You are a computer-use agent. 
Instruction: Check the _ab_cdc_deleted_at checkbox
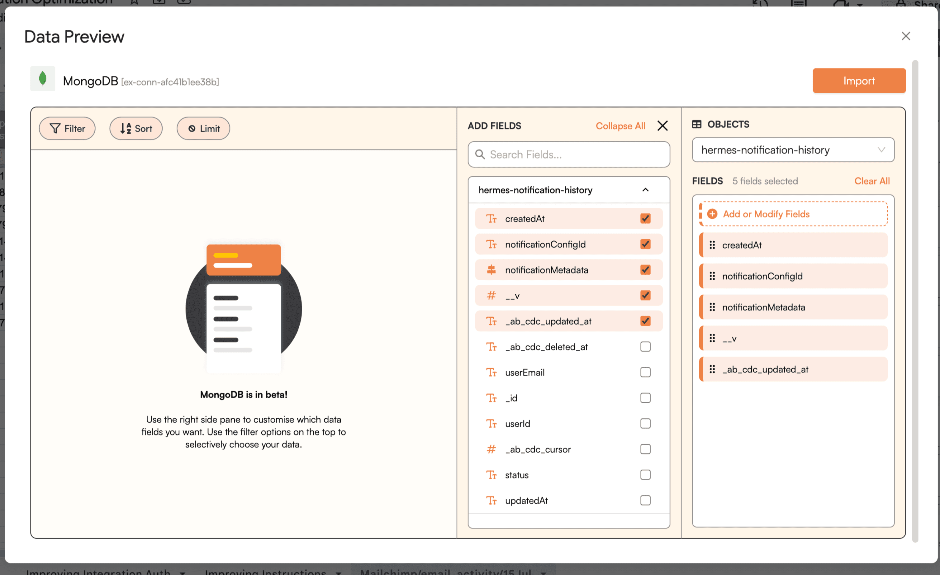coord(645,347)
